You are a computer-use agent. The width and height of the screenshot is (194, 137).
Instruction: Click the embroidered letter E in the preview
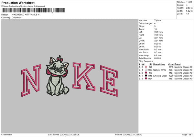coord(109,81)
